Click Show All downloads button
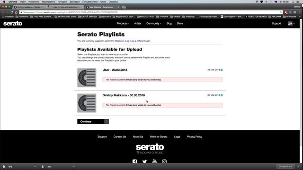 click(x=285, y=167)
